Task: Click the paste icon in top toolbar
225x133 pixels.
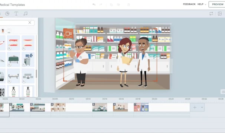Action: (x=118, y=5)
